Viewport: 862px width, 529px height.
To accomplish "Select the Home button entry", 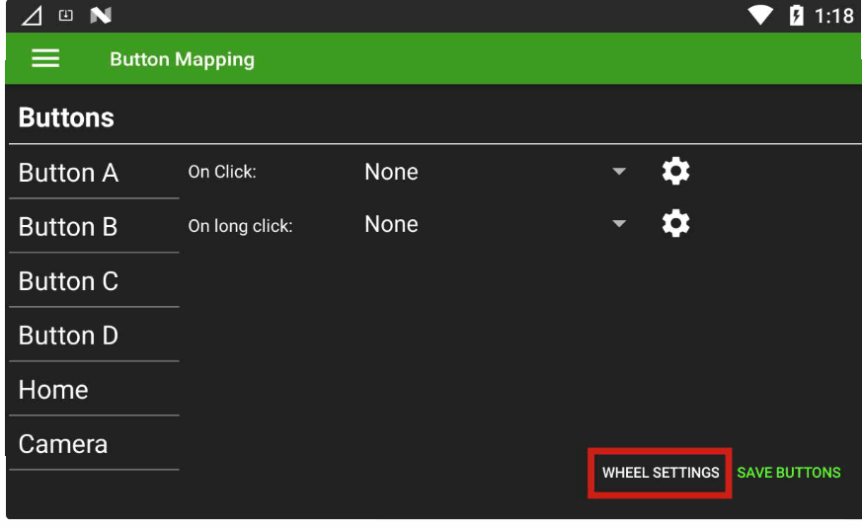I will pyautogui.click(x=54, y=390).
